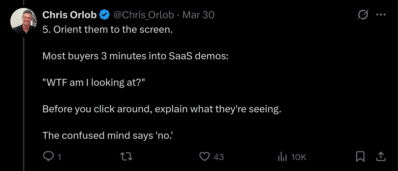Image resolution: width=398 pixels, height=171 pixels.
Task: Click the "WTF am I looking at?" quote
Action: click(94, 83)
